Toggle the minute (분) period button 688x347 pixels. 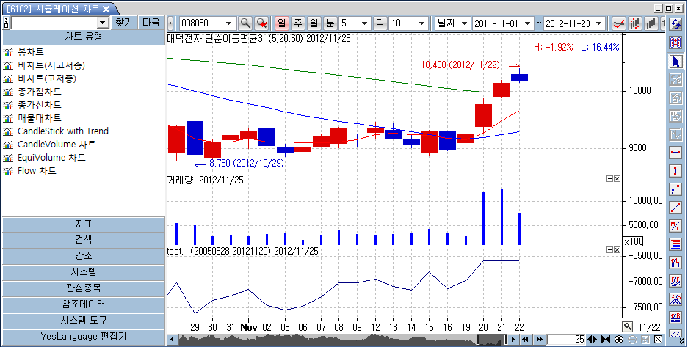point(330,23)
